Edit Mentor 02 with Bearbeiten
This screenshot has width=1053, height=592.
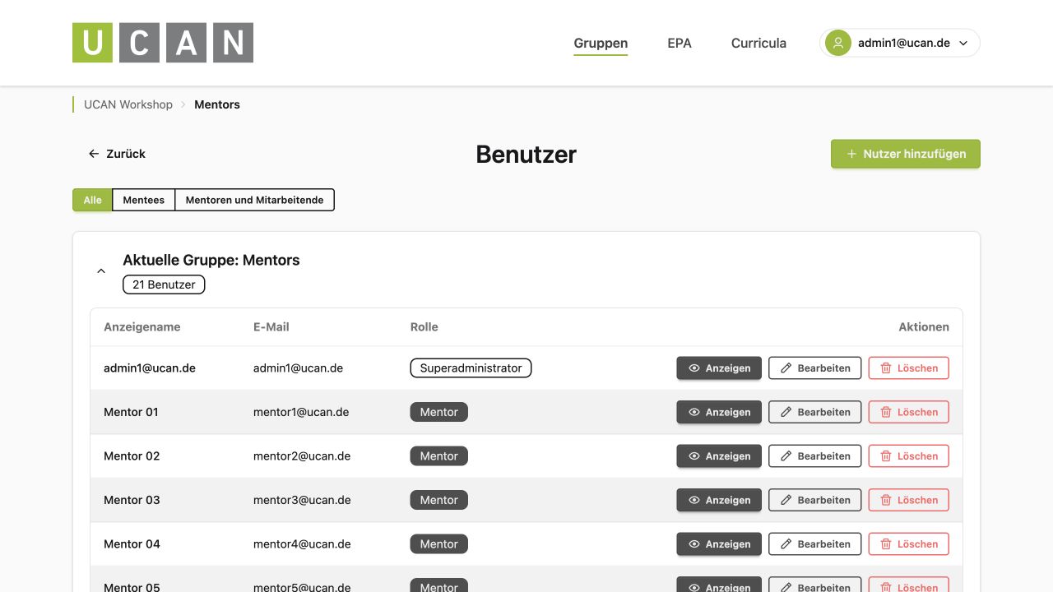(815, 456)
